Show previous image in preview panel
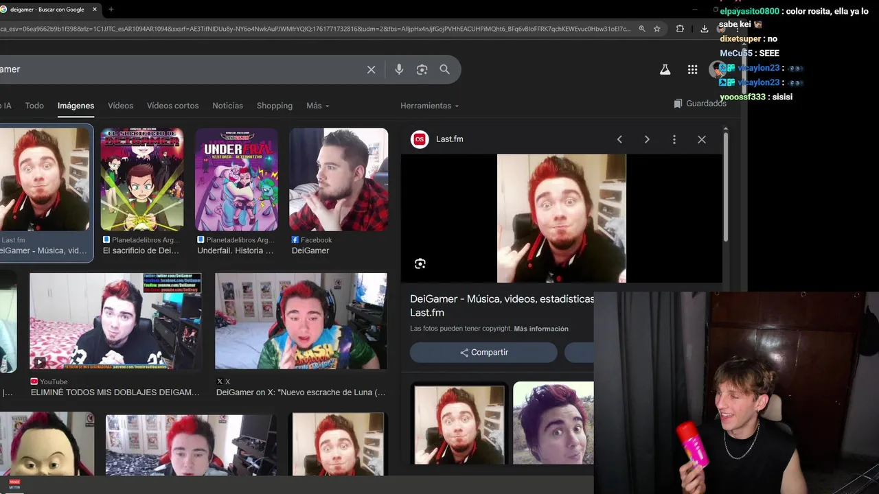 619,139
